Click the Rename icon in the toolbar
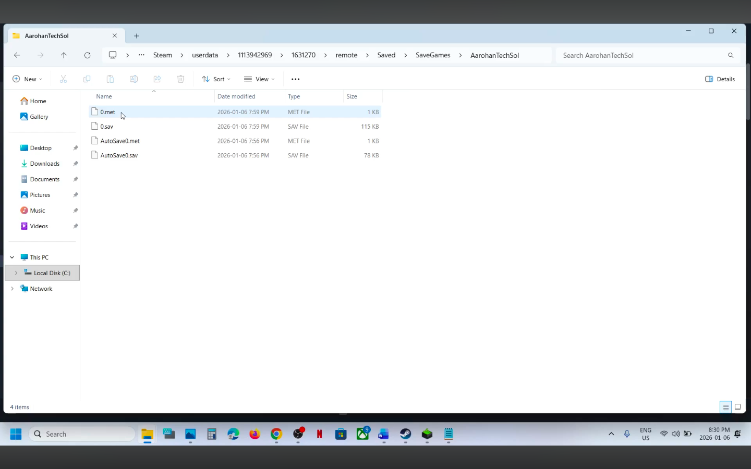 point(134,79)
